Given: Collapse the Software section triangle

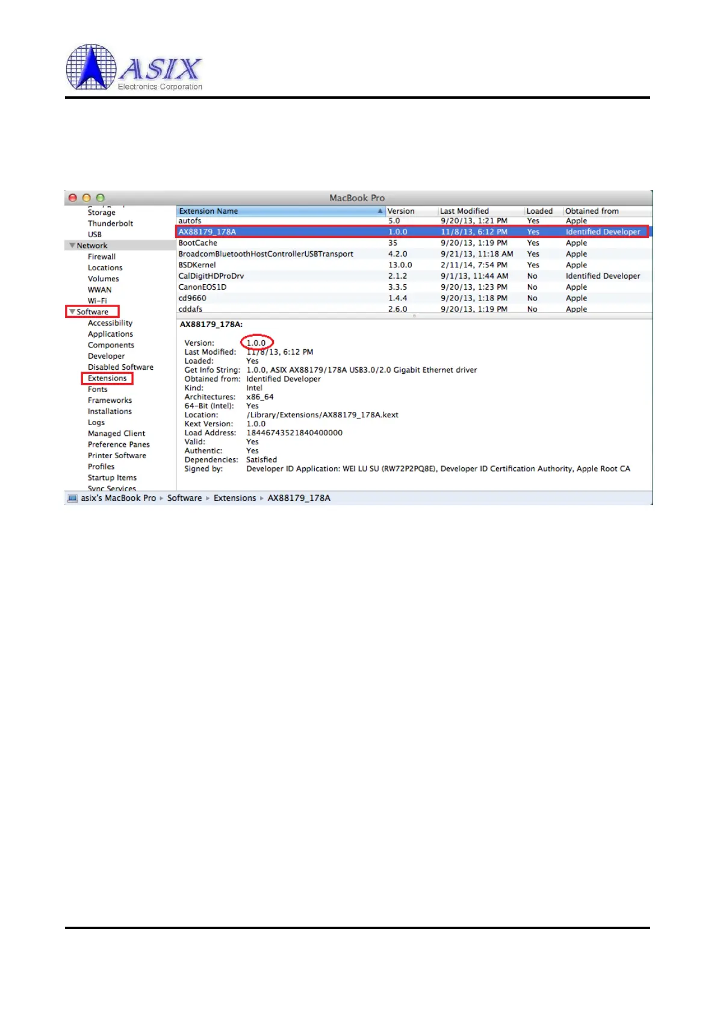Looking at the screenshot, I should 72,312.
